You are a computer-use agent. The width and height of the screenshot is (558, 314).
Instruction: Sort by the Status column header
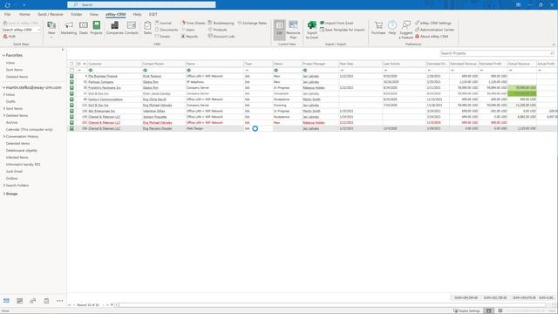(287, 64)
